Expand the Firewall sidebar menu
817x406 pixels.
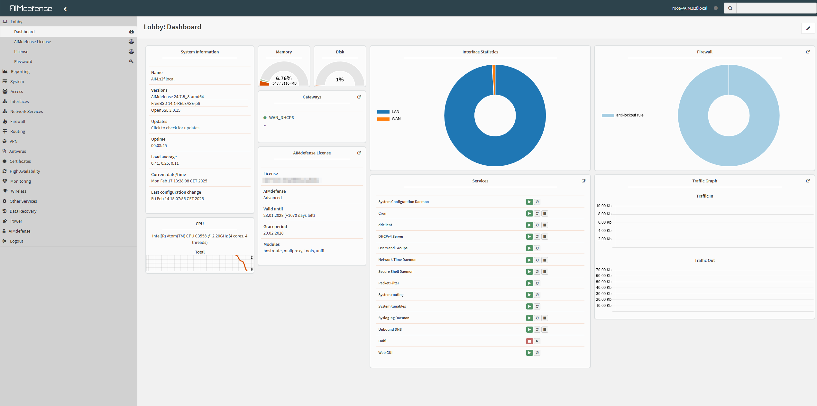click(x=18, y=121)
